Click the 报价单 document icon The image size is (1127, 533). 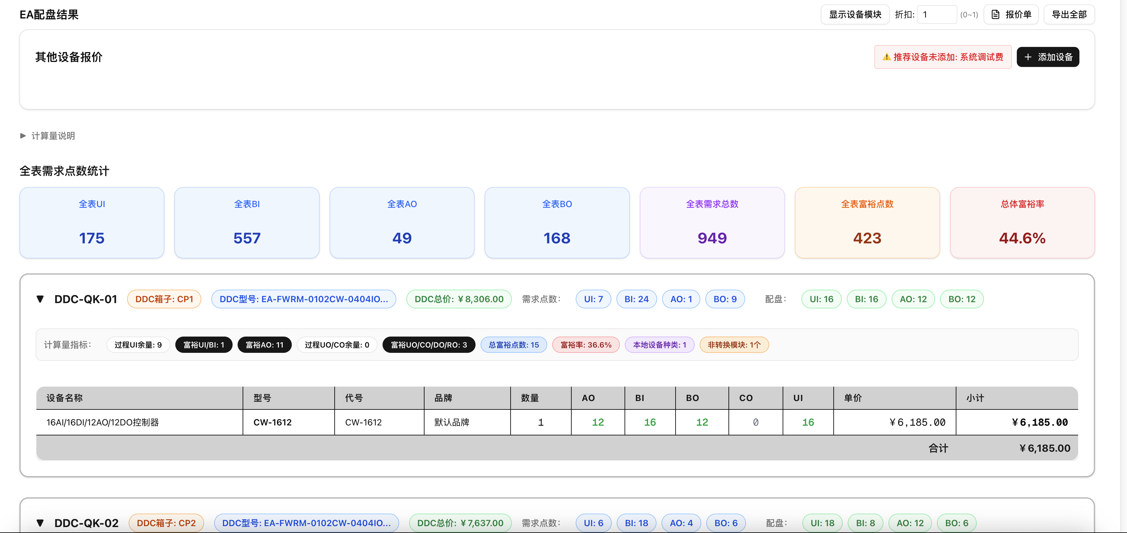[x=996, y=14]
